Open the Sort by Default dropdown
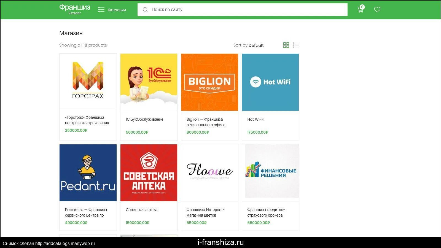 pos(248,45)
